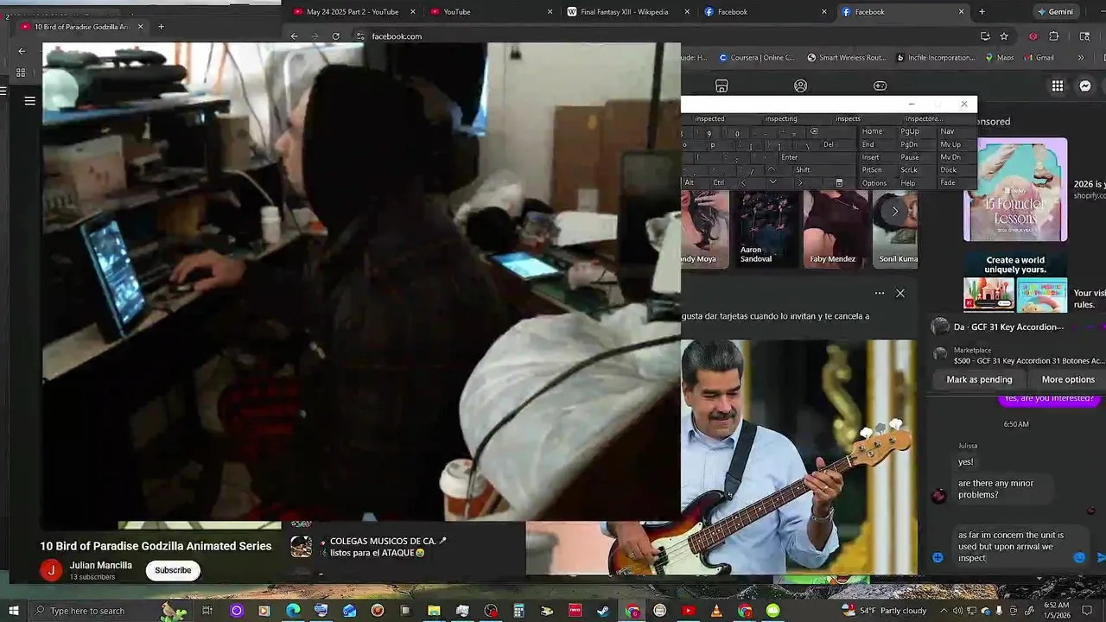Open the Steam icon in taskbar
The height and width of the screenshot is (622, 1106).
[x=603, y=611]
